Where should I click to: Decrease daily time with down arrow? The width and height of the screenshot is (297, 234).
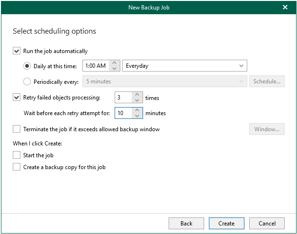(x=115, y=68)
